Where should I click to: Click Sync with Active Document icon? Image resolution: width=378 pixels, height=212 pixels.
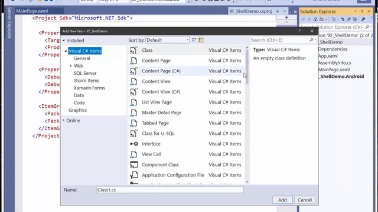coord(343,19)
